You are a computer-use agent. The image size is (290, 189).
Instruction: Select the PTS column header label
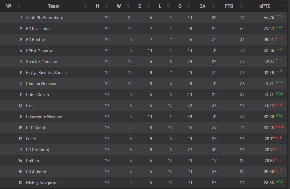click(x=229, y=6)
